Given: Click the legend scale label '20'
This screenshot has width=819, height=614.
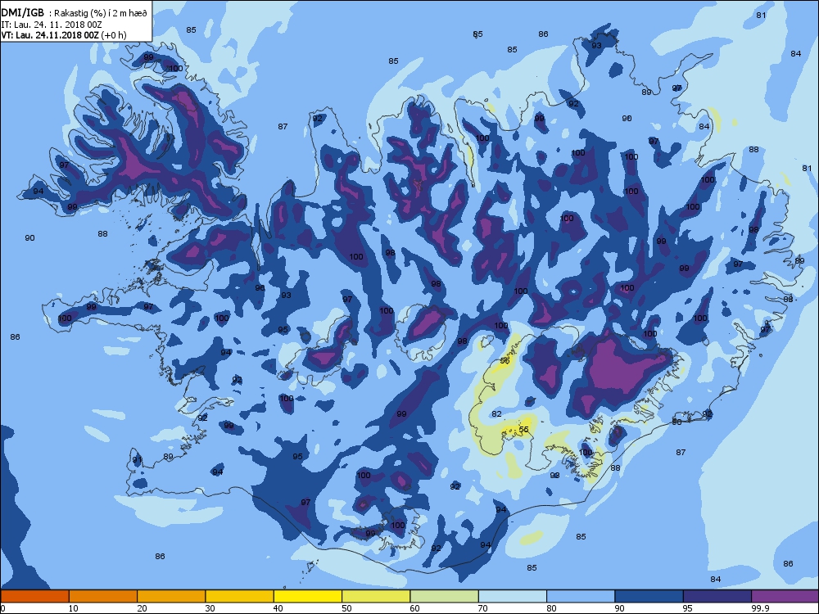Looking at the screenshot, I should click(142, 608).
